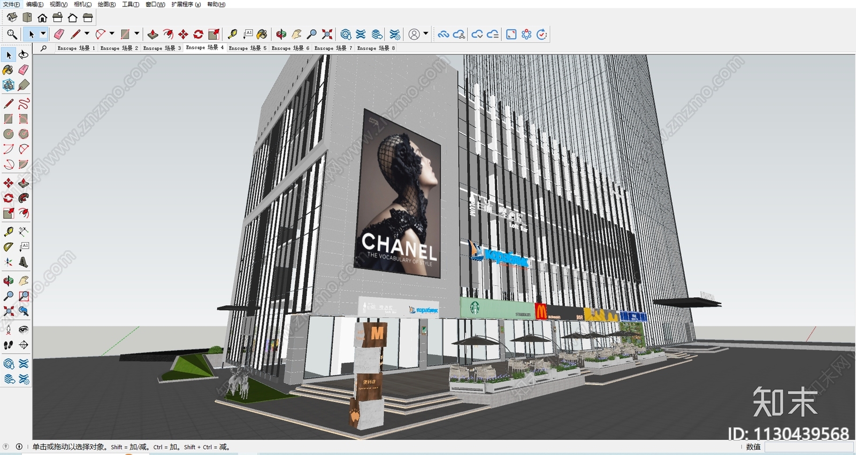Switch to Enscape 场景 6 tab
The width and height of the screenshot is (856, 455).
[290, 48]
